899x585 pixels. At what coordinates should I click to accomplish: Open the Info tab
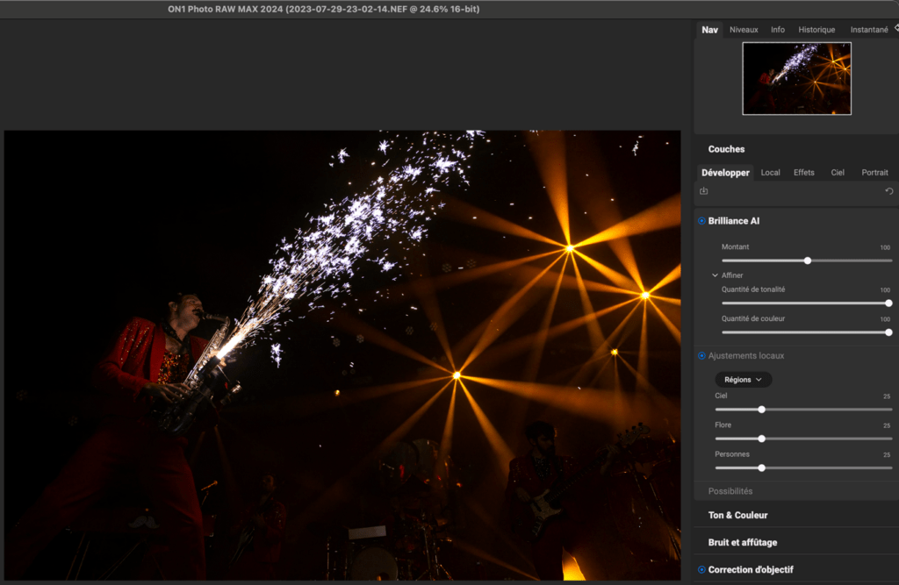tap(778, 30)
